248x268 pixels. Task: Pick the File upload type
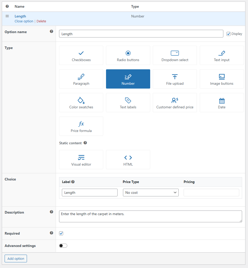pyautogui.click(x=175, y=79)
